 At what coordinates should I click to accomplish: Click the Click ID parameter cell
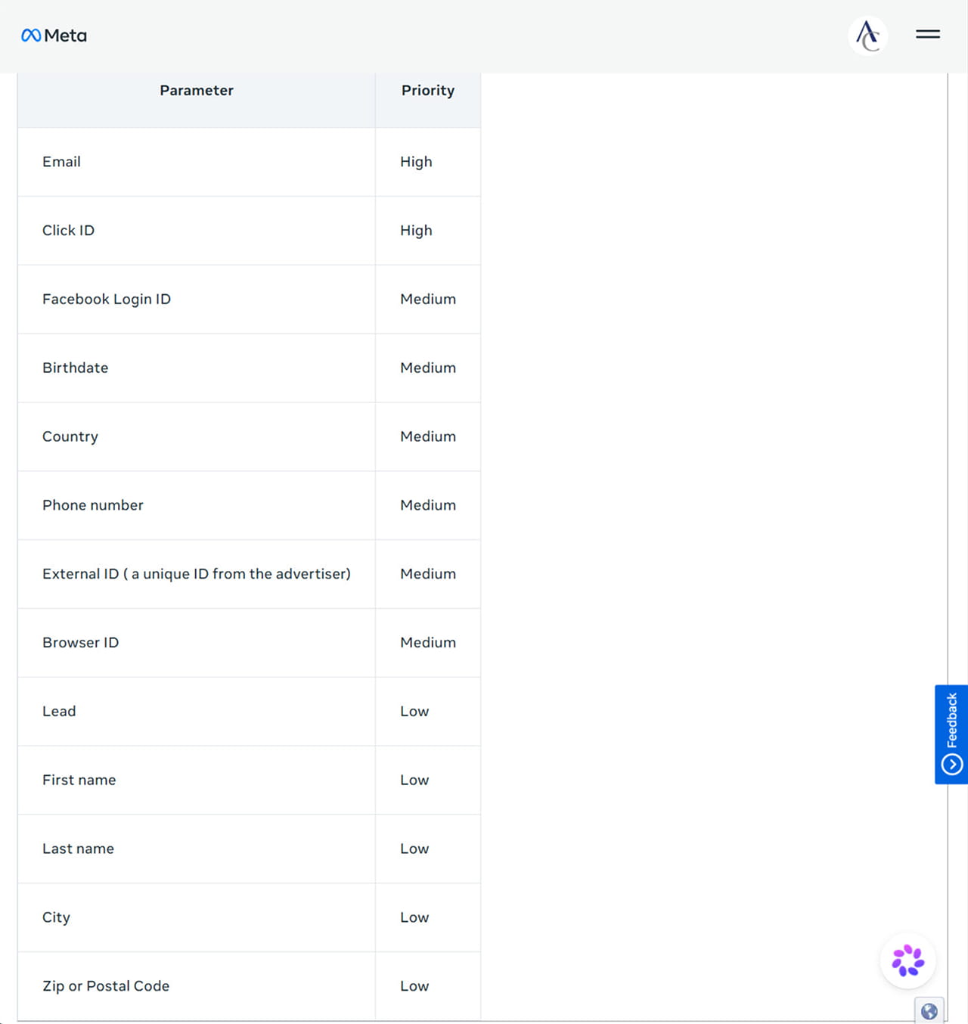tap(197, 231)
